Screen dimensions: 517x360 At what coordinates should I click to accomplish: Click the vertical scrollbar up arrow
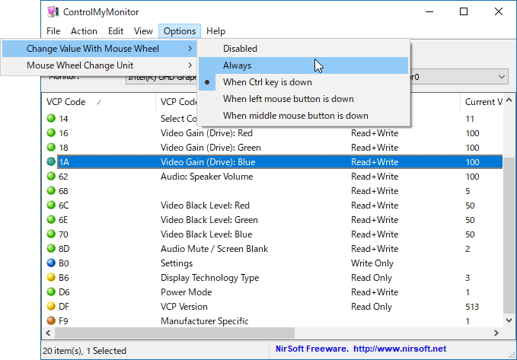[509, 100]
